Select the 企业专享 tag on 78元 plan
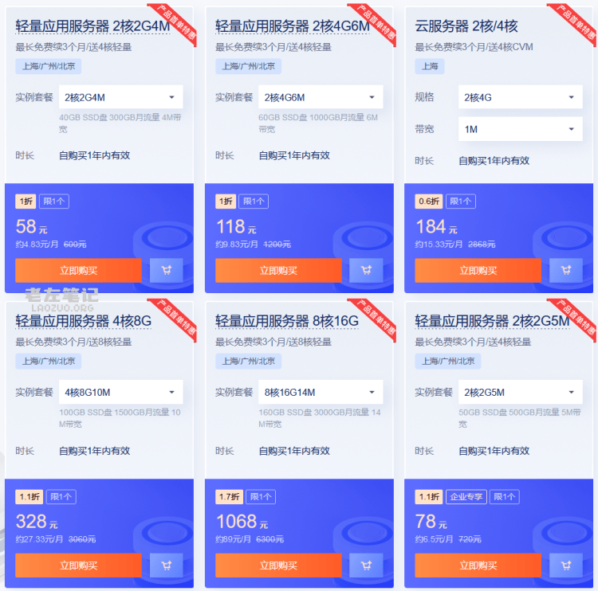 [466, 497]
